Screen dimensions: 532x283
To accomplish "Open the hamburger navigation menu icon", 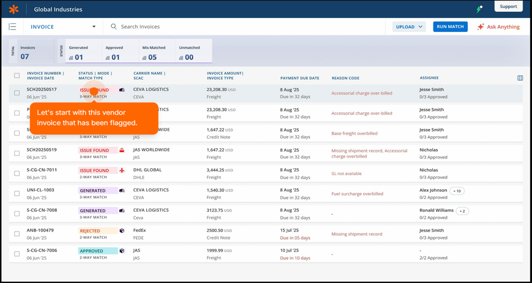I will click(12, 27).
